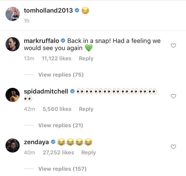Expand View replies (75) under markruffalo

[x=61, y=75]
